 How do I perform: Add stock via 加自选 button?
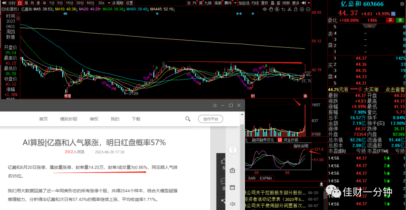pyautogui.click(x=244, y=3)
